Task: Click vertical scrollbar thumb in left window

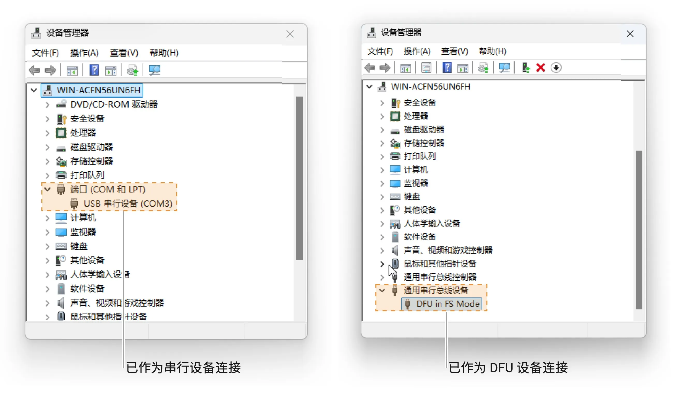Action: pyautogui.click(x=300, y=178)
